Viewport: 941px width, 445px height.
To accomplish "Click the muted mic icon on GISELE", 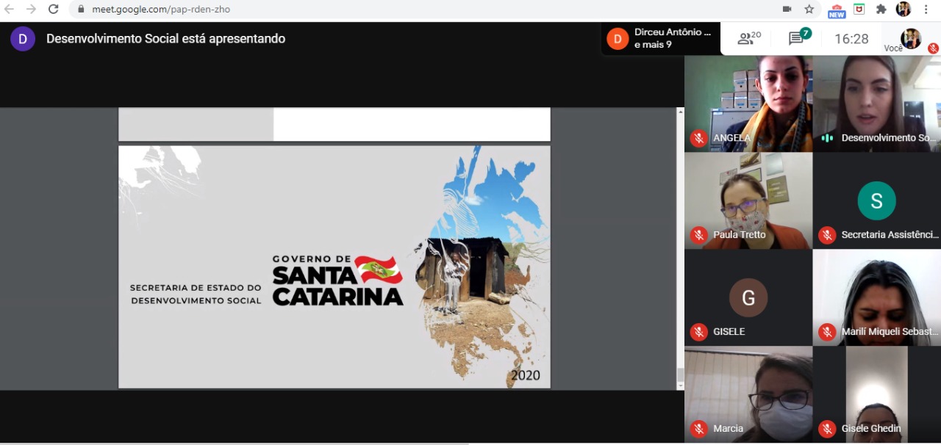I will coord(699,332).
